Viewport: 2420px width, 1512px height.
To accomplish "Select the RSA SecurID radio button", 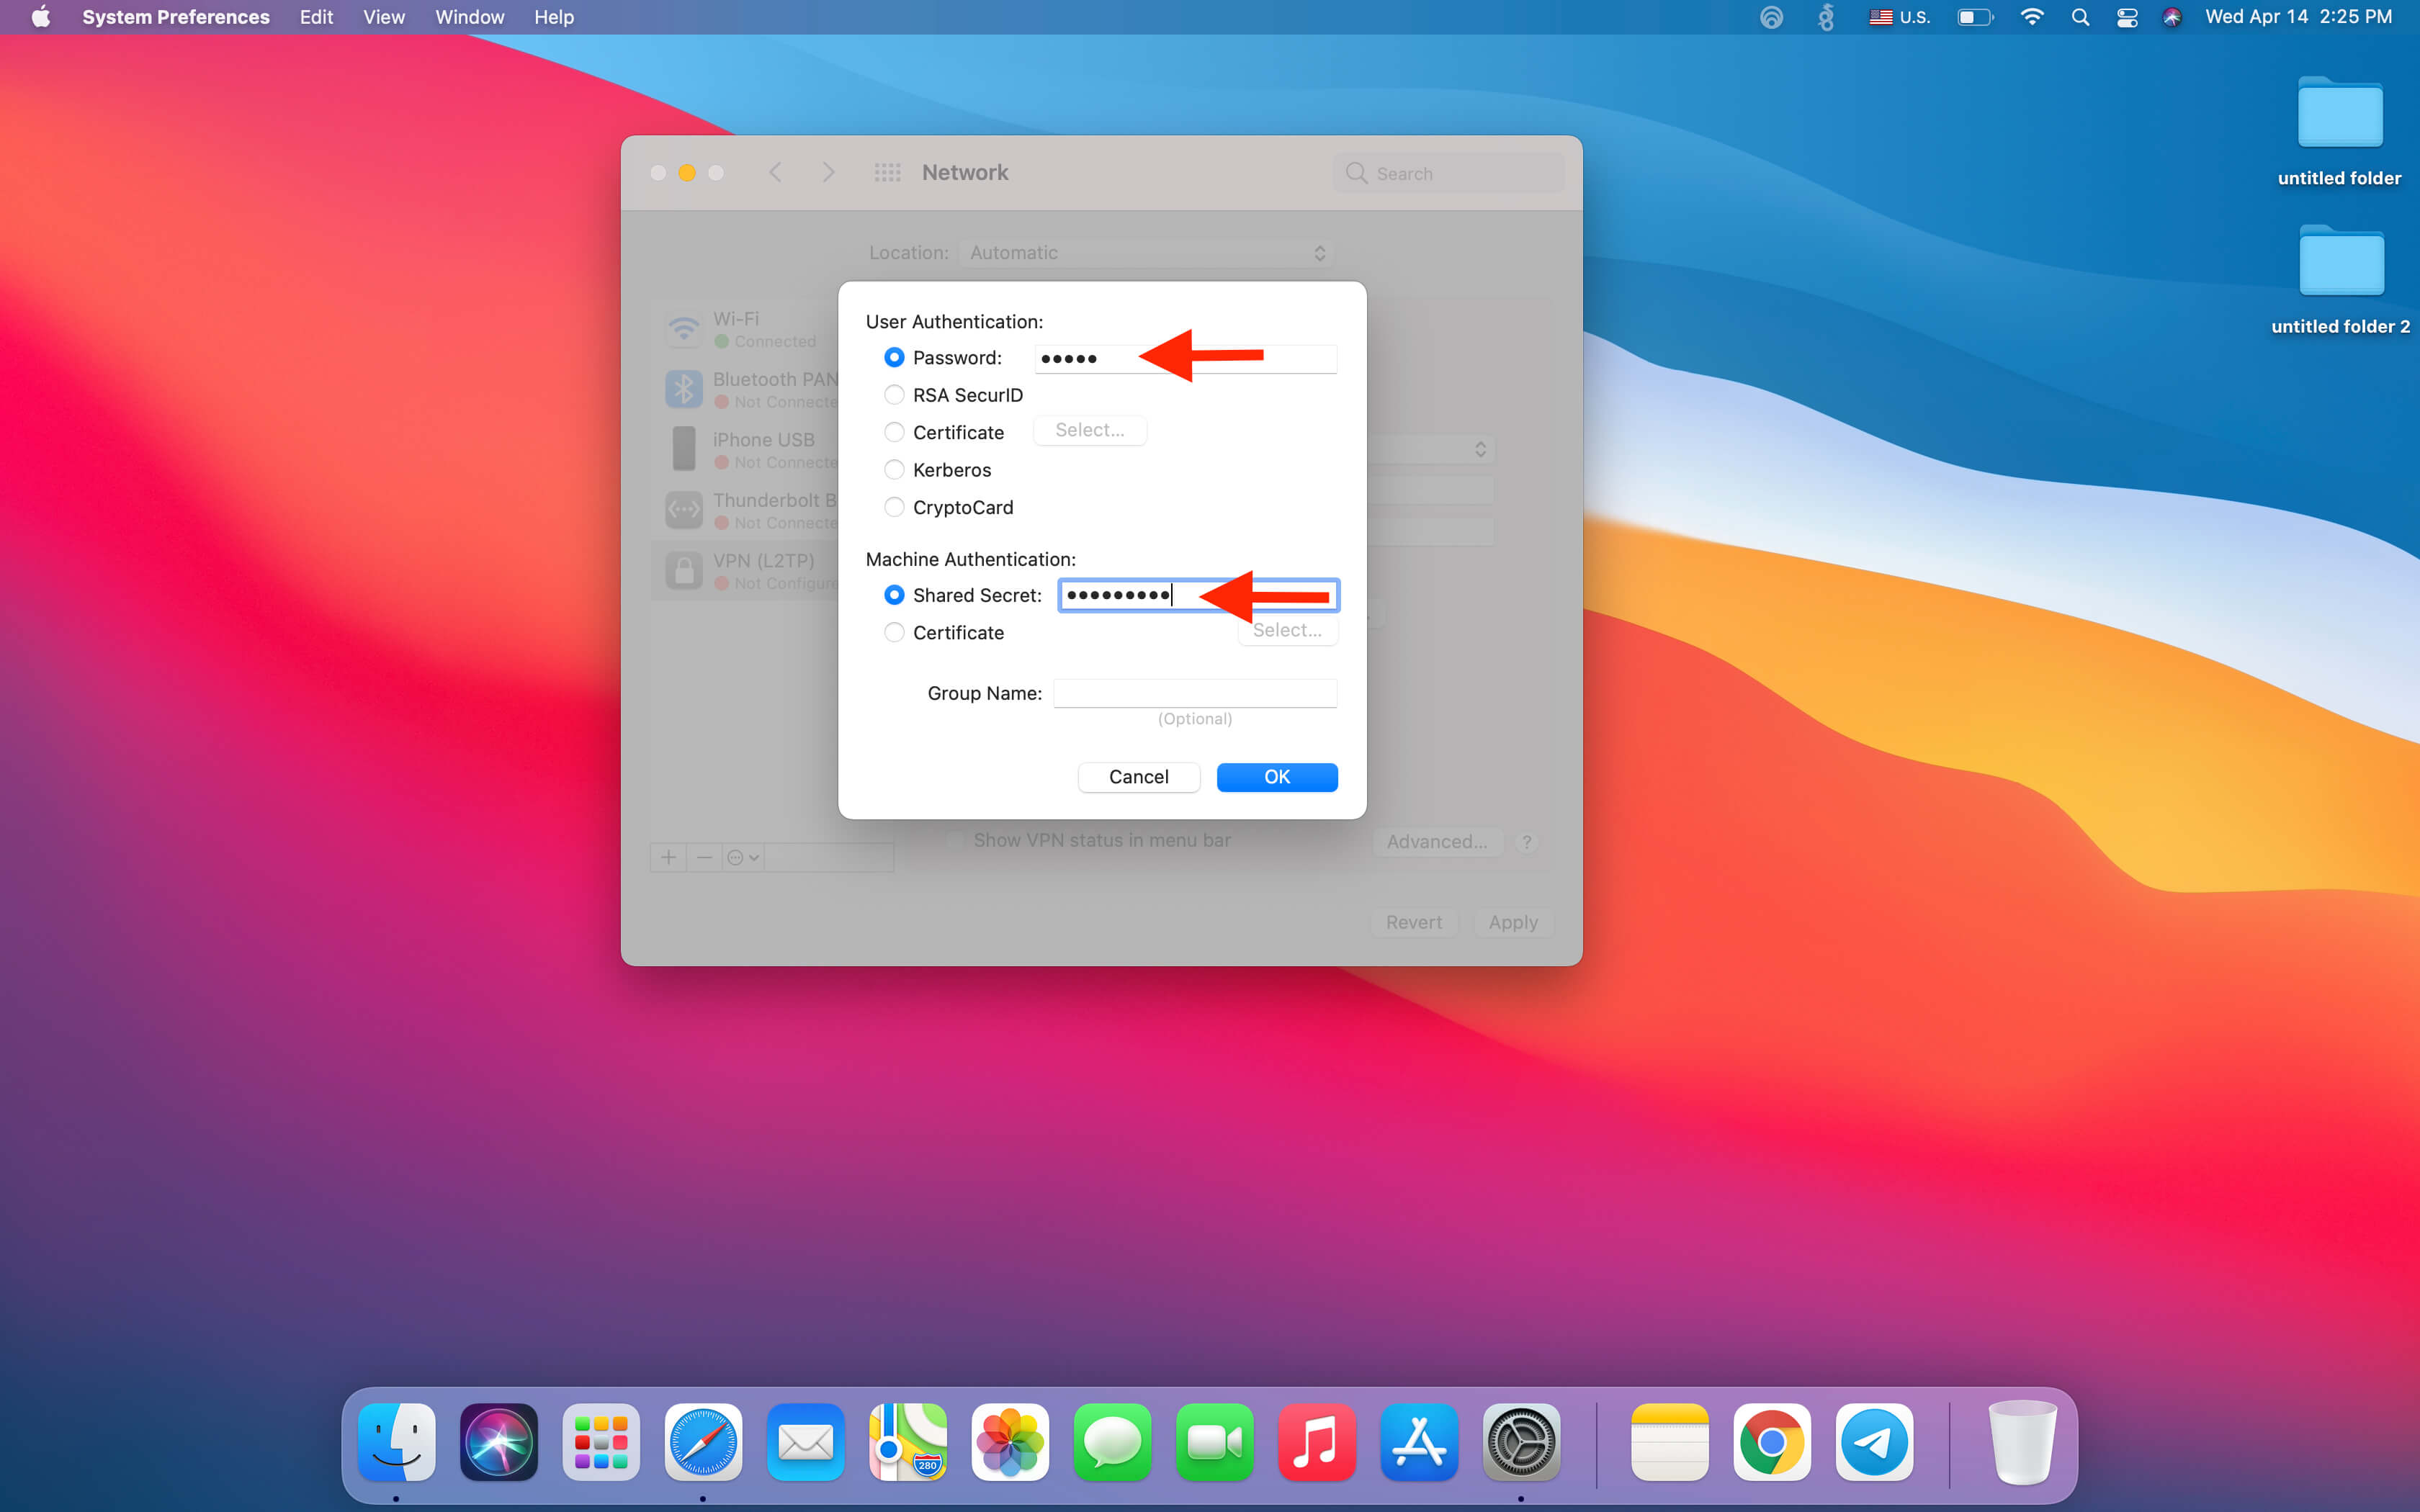I will [894, 395].
